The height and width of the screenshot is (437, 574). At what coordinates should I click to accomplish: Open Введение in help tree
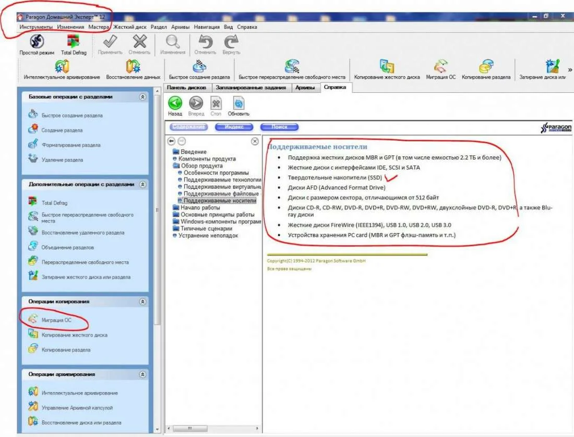pyautogui.click(x=189, y=151)
